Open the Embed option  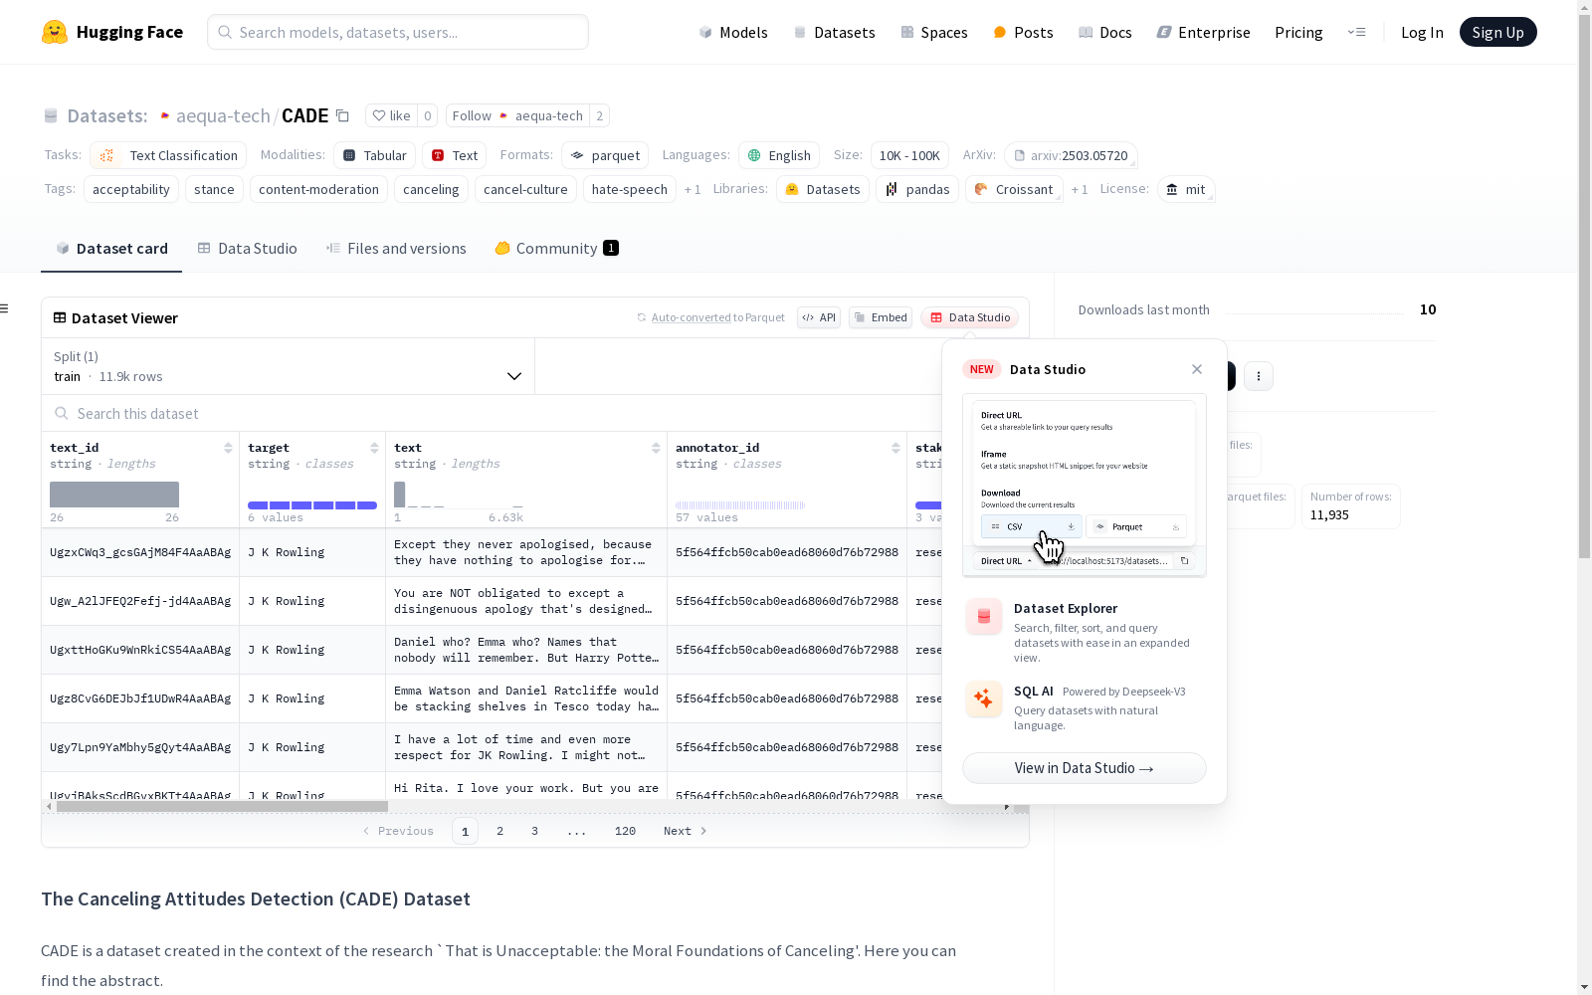tap(881, 317)
